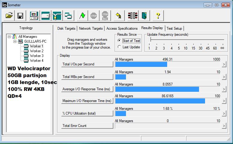Viewport: 233px width, 144px height.
Task: Collapse the GULLLARS-PC tree node
Action: (15, 41)
